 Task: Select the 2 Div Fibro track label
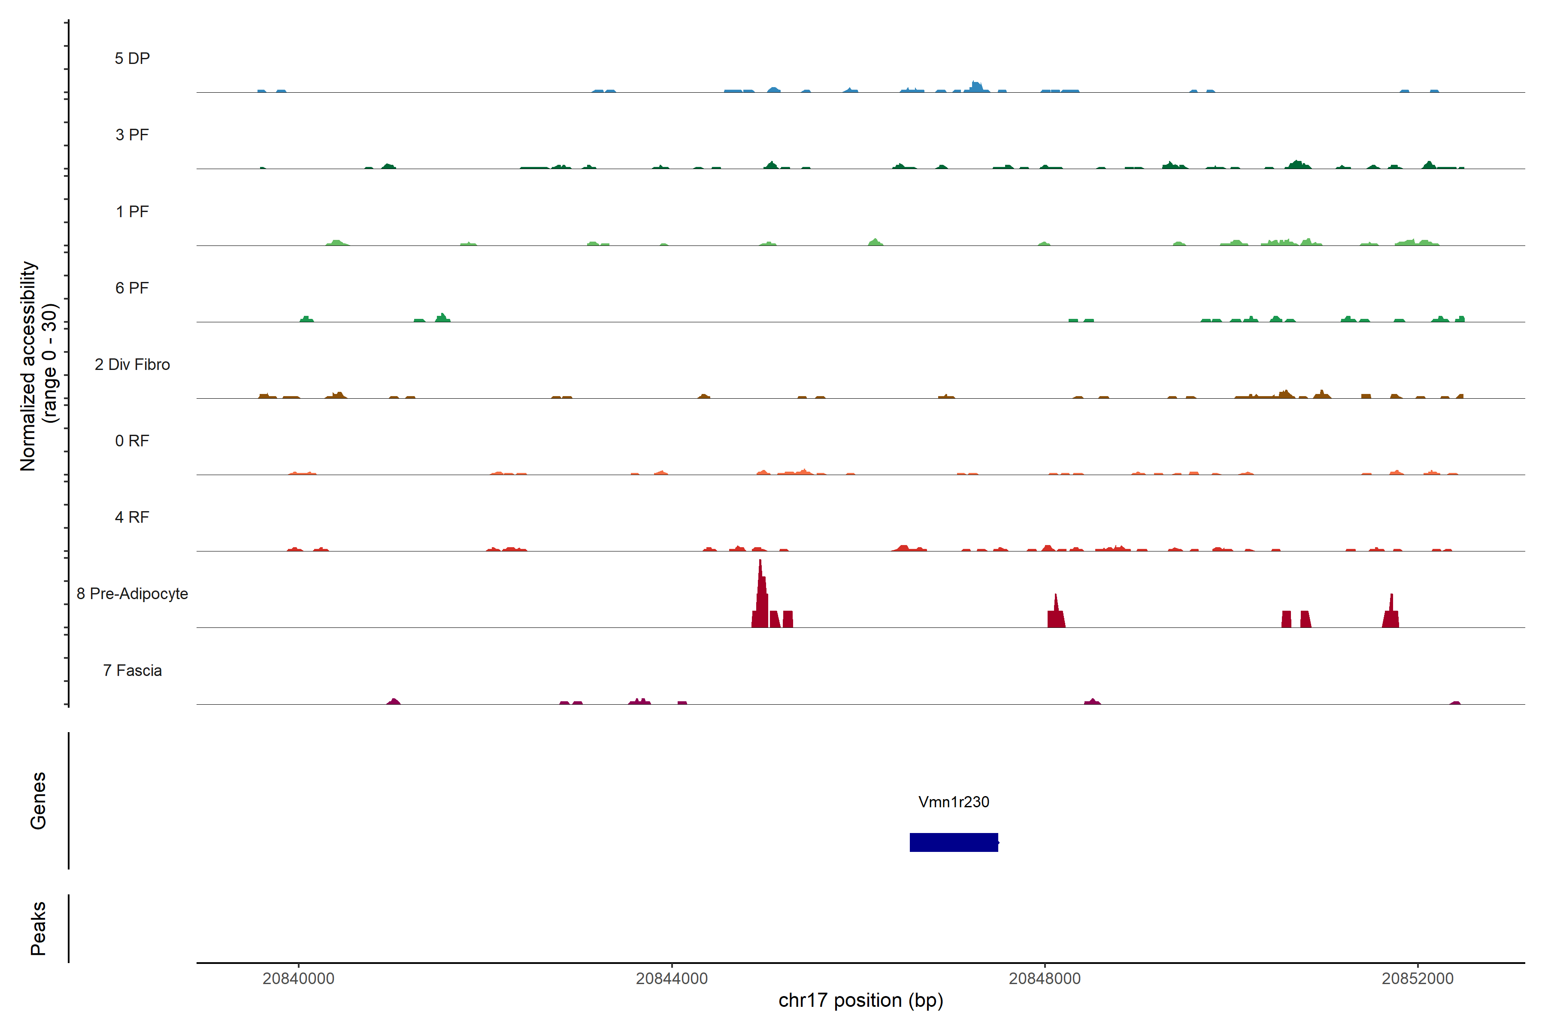[x=132, y=364]
